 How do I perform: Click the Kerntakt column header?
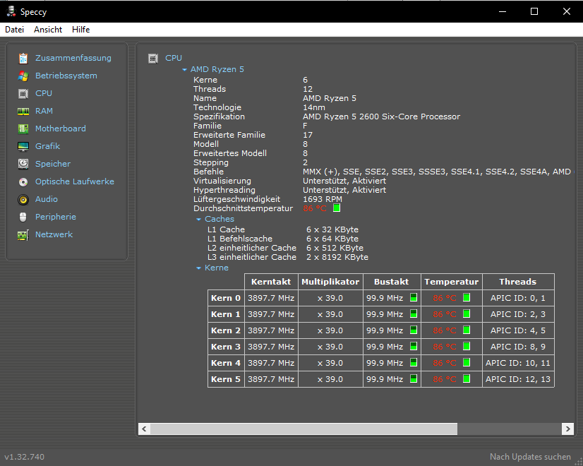click(271, 282)
